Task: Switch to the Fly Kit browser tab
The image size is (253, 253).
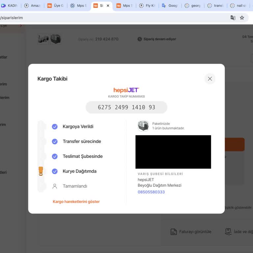Action: pyautogui.click(x=147, y=6)
